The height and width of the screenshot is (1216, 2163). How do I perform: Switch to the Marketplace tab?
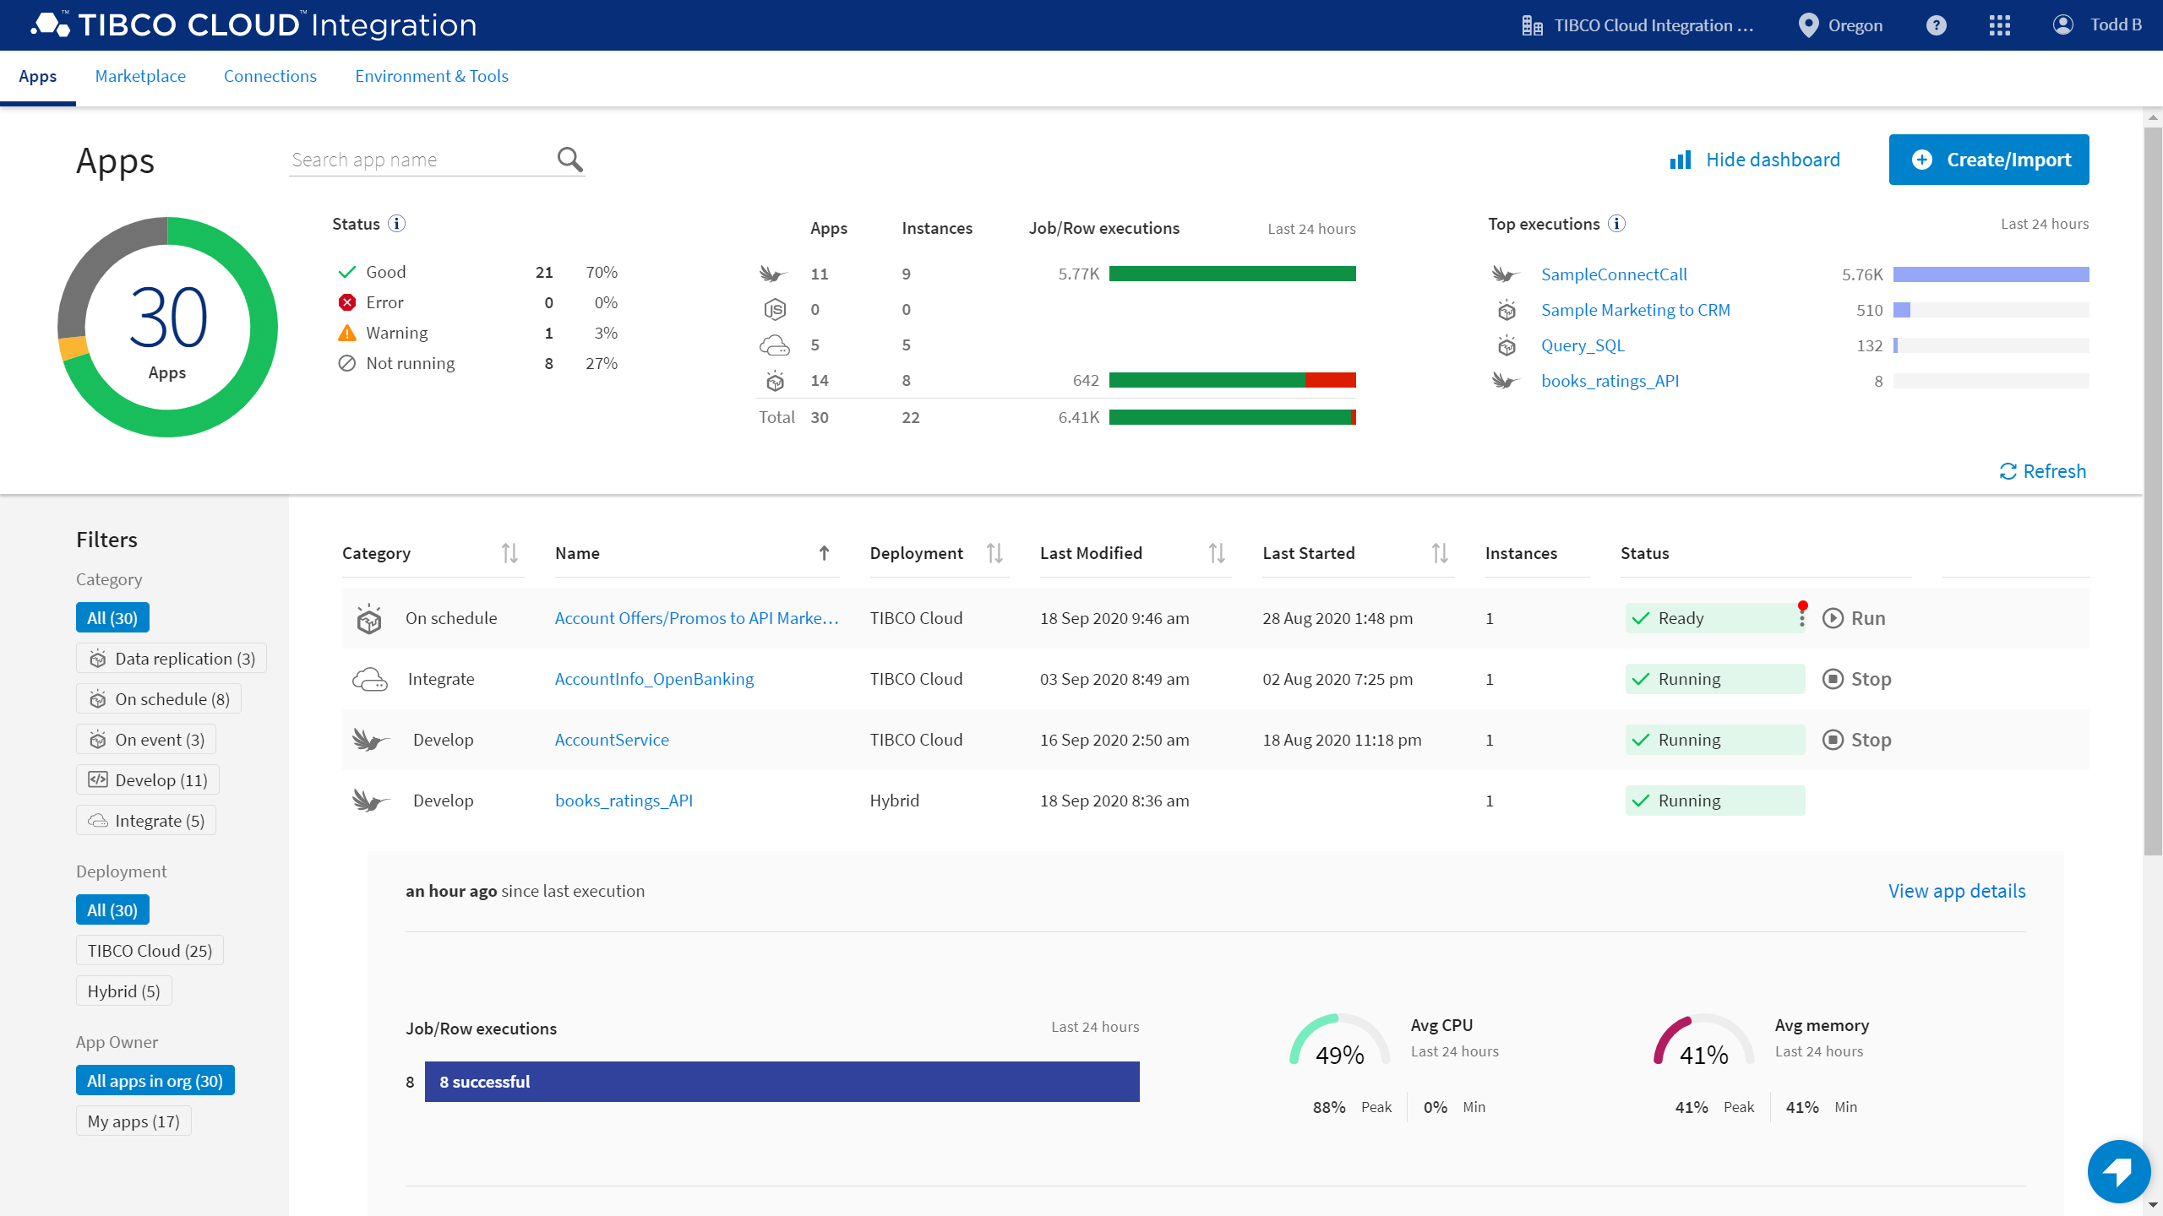coord(140,76)
